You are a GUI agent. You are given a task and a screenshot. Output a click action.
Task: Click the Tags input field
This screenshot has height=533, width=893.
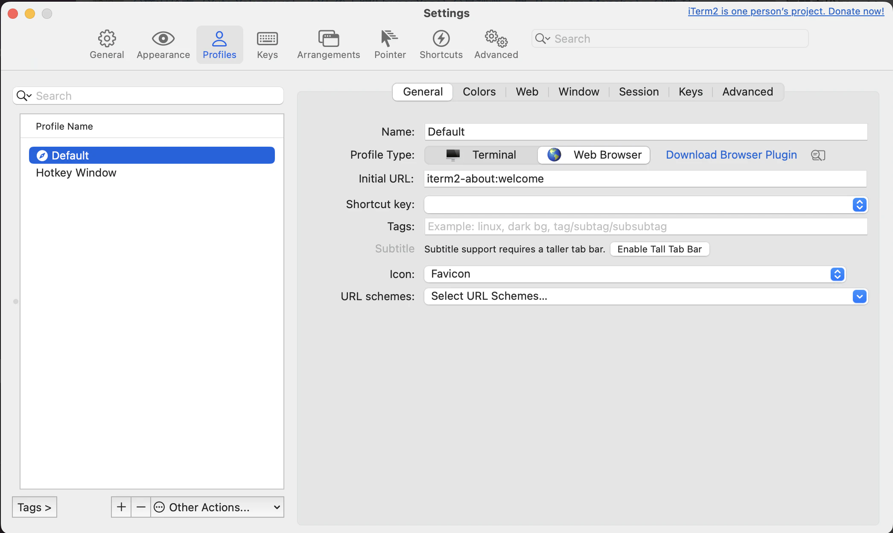click(646, 226)
